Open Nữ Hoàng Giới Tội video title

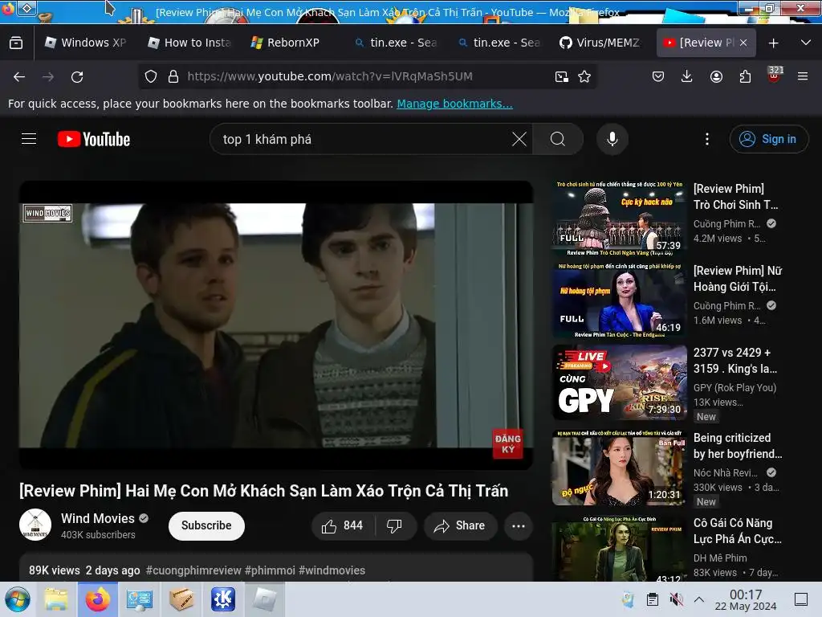(x=738, y=279)
